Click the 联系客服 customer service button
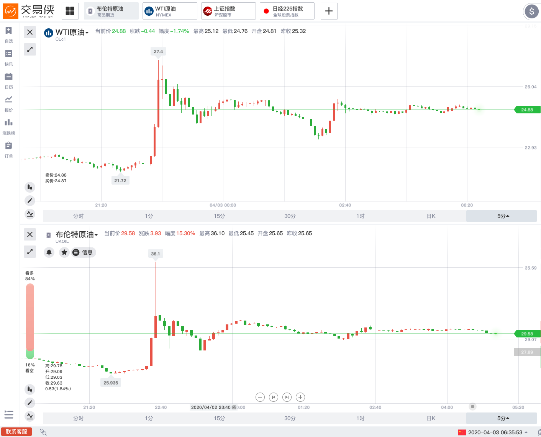The image size is (541, 437). click(x=16, y=432)
